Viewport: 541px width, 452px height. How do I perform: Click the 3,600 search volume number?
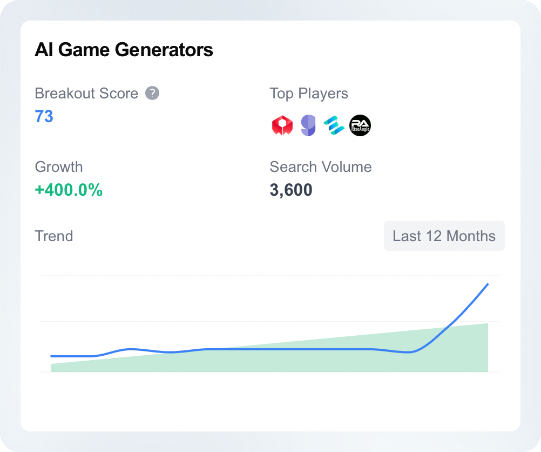click(291, 190)
